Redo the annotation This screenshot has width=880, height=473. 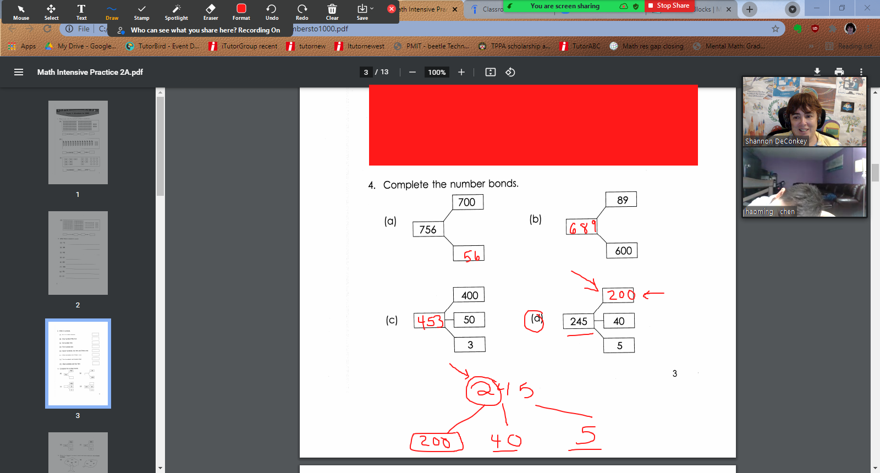(x=302, y=12)
